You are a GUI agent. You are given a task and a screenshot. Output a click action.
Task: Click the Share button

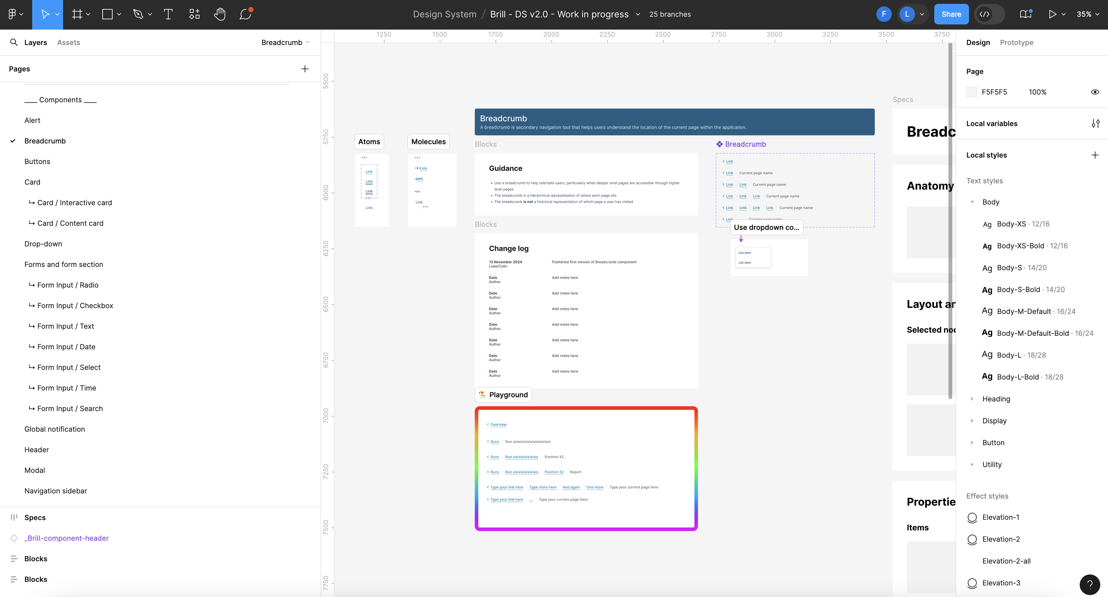(951, 14)
